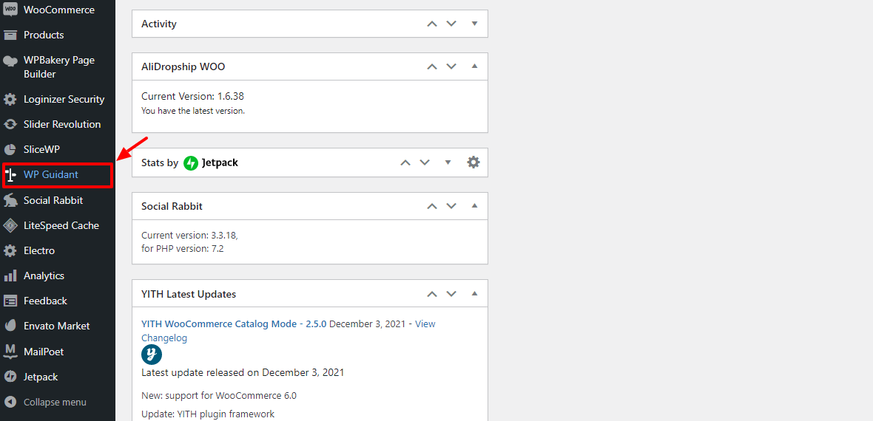
Task: Open YITH WooCommerce Catalog Mode link
Action: click(x=234, y=324)
